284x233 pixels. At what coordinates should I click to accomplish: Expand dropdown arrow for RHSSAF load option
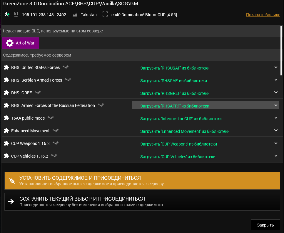276,80
